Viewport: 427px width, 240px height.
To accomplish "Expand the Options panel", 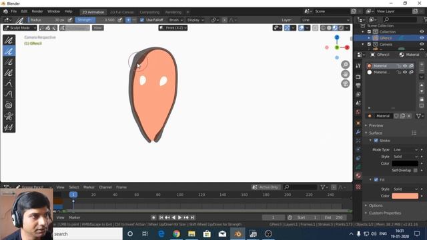I will click(x=376, y=205).
